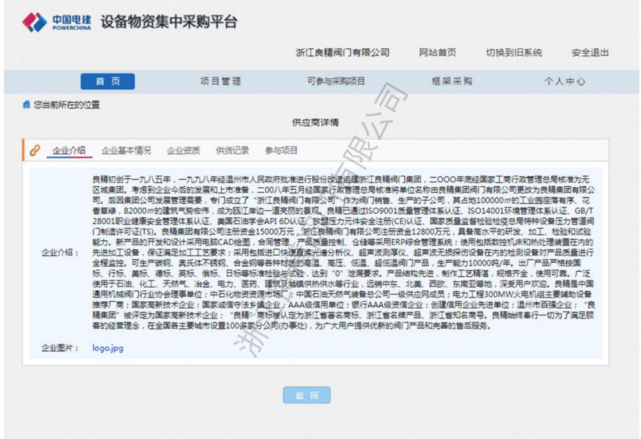The width and height of the screenshot is (641, 439).
Task: View the 企业资质 tab
Action: 183,151
